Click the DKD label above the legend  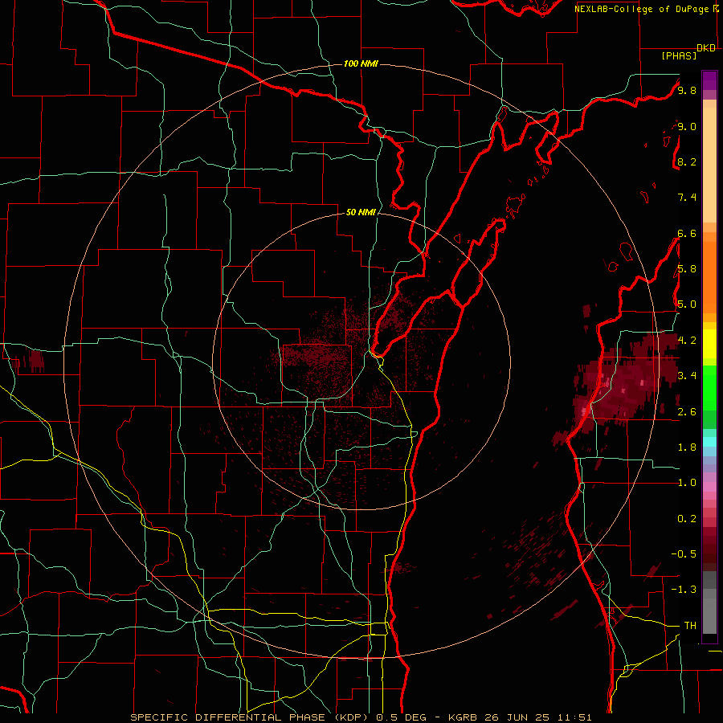pos(706,48)
